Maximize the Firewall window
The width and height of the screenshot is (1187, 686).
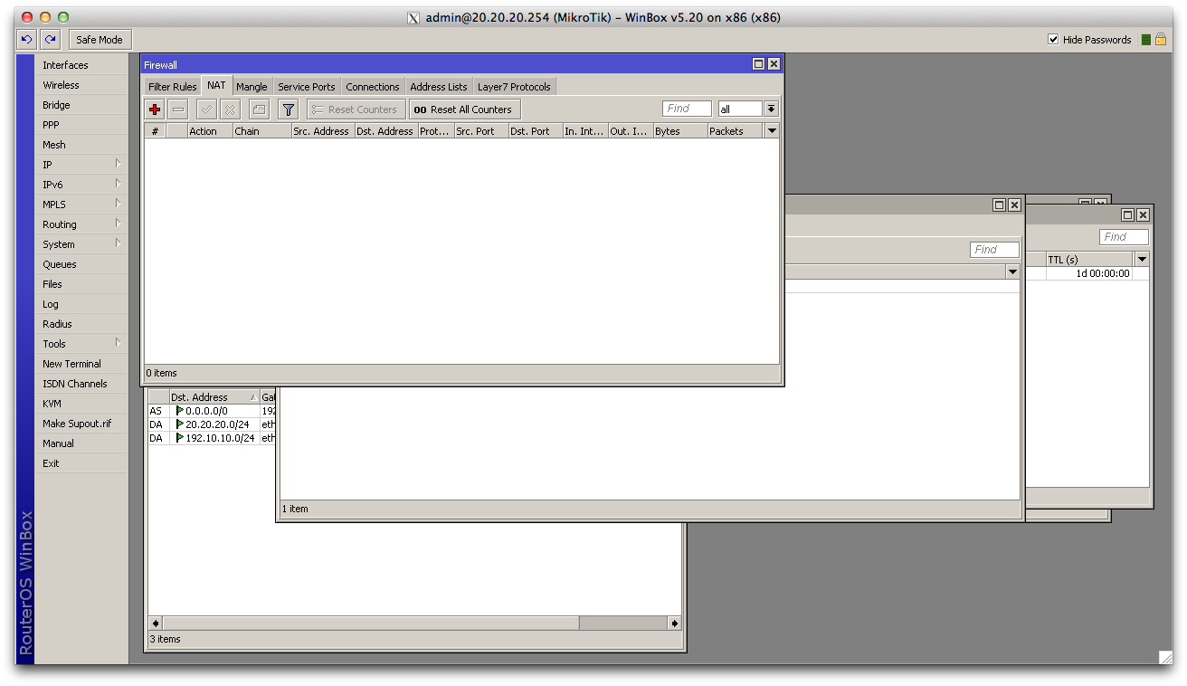click(758, 64)
